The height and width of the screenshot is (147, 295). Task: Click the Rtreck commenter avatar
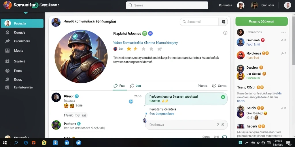(x=56, y=97)
